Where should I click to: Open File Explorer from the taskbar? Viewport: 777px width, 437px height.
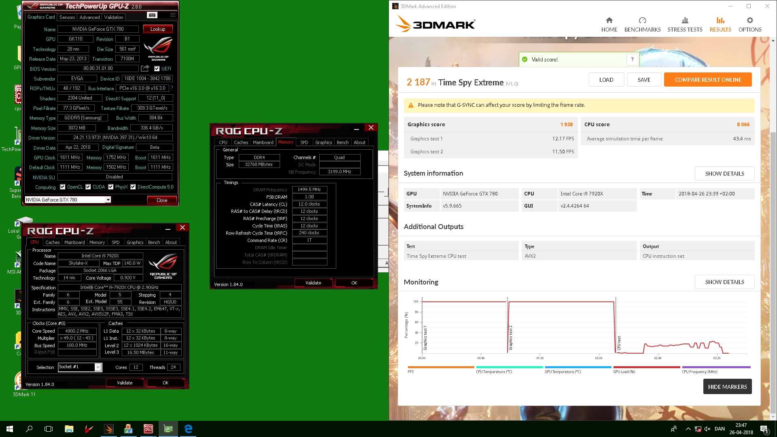pos(69,429)
